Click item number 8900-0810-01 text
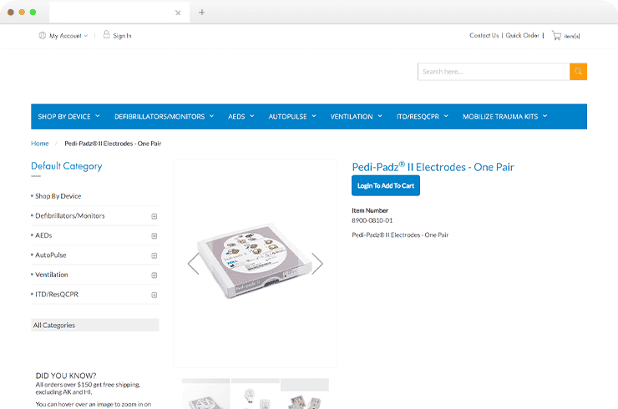618x409 pixels. (x=372, y=220)
